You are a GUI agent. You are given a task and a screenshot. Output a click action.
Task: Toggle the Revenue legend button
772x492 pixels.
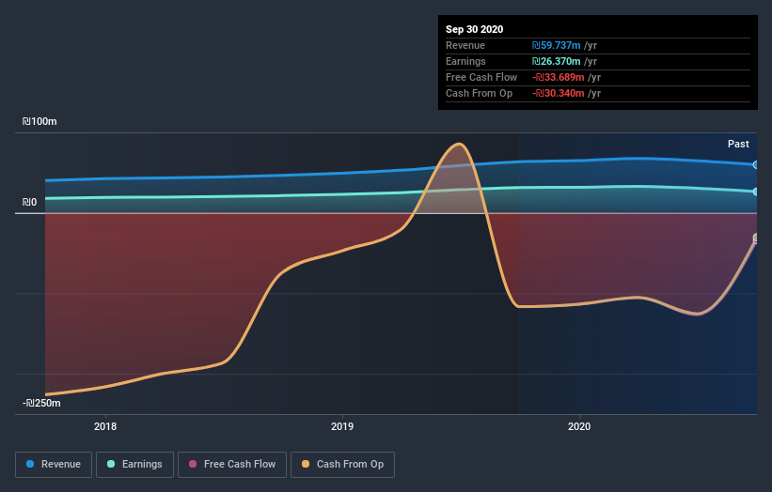click(54, 465)
